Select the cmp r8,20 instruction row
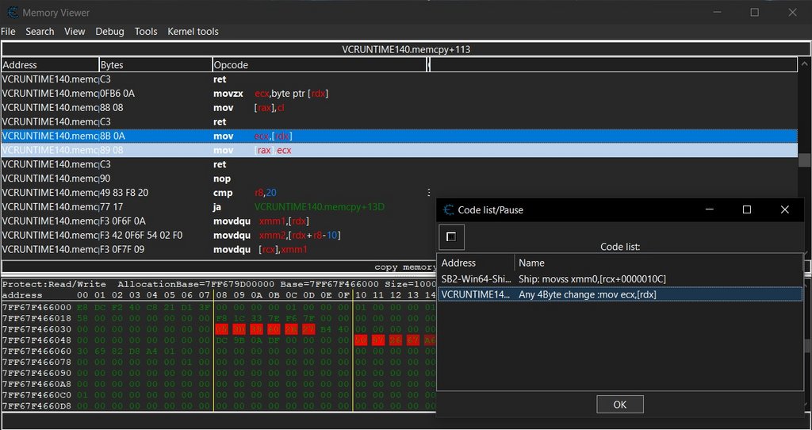 [400, 193]
